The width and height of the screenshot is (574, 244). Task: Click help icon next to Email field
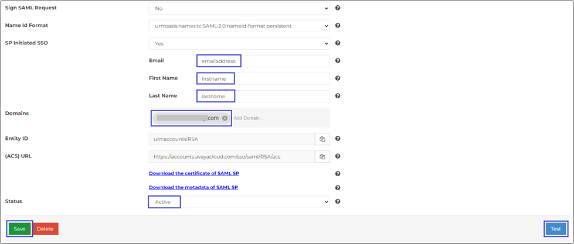pos(338,61)
